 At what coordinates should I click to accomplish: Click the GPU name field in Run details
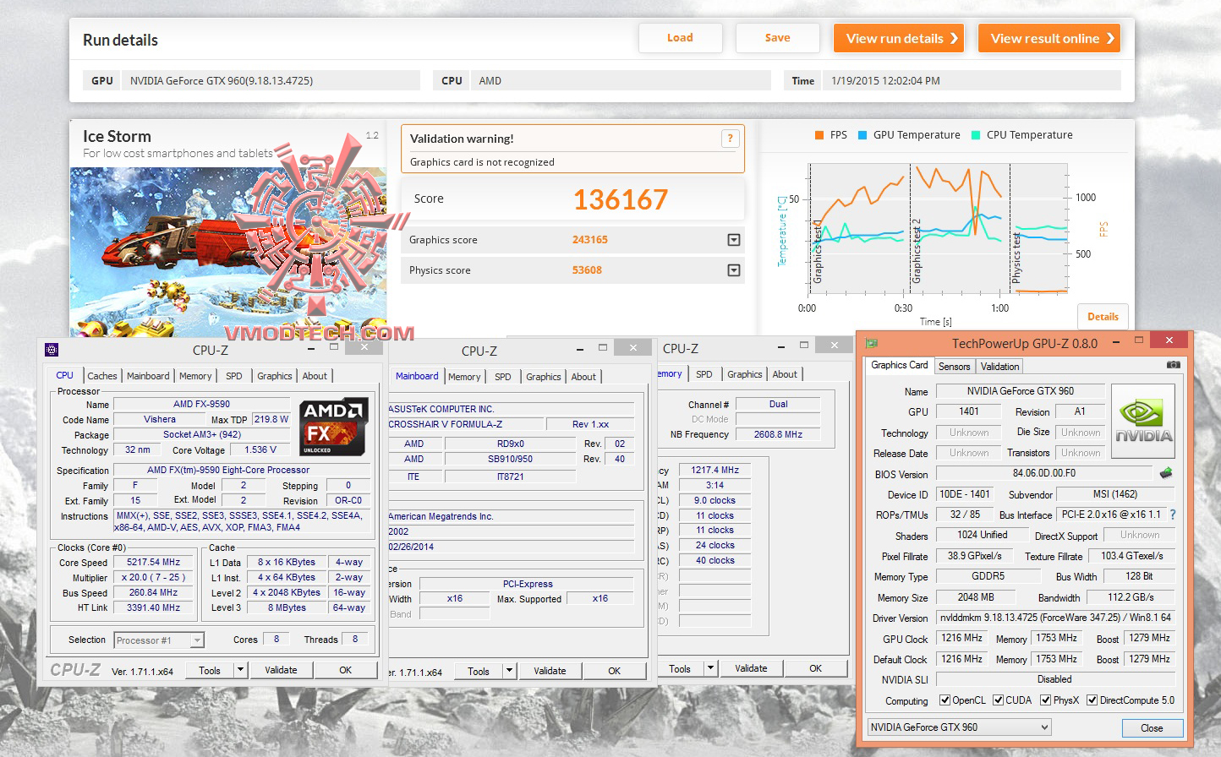(271, 81)
